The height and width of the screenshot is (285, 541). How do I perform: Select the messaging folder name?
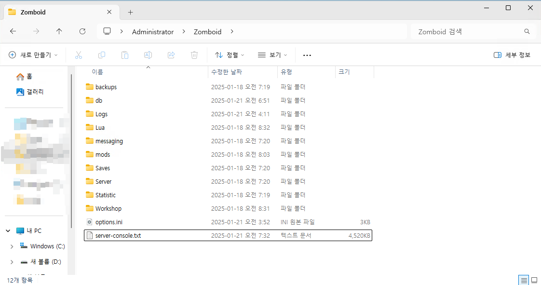pyautogui.click(x=109, y=141)
